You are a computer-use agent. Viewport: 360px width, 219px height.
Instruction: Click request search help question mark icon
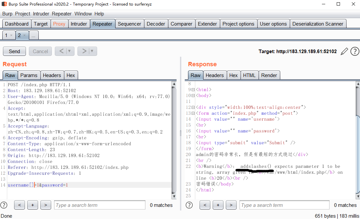4,205
